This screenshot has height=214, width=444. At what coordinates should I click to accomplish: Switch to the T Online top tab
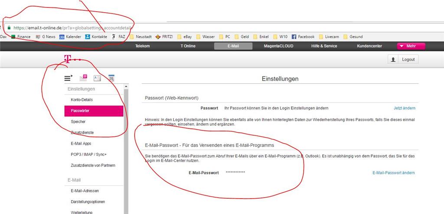188,46
